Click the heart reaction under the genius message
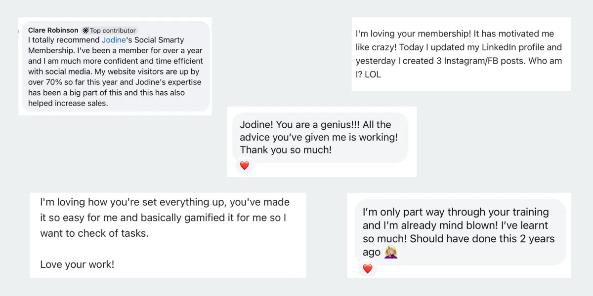The height and width of the screenshot is (296, 593). click(x=244, y=166)
